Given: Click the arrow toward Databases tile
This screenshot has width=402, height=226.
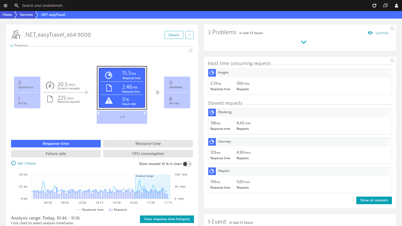Looking at the screenshot, I should (158, 92).
